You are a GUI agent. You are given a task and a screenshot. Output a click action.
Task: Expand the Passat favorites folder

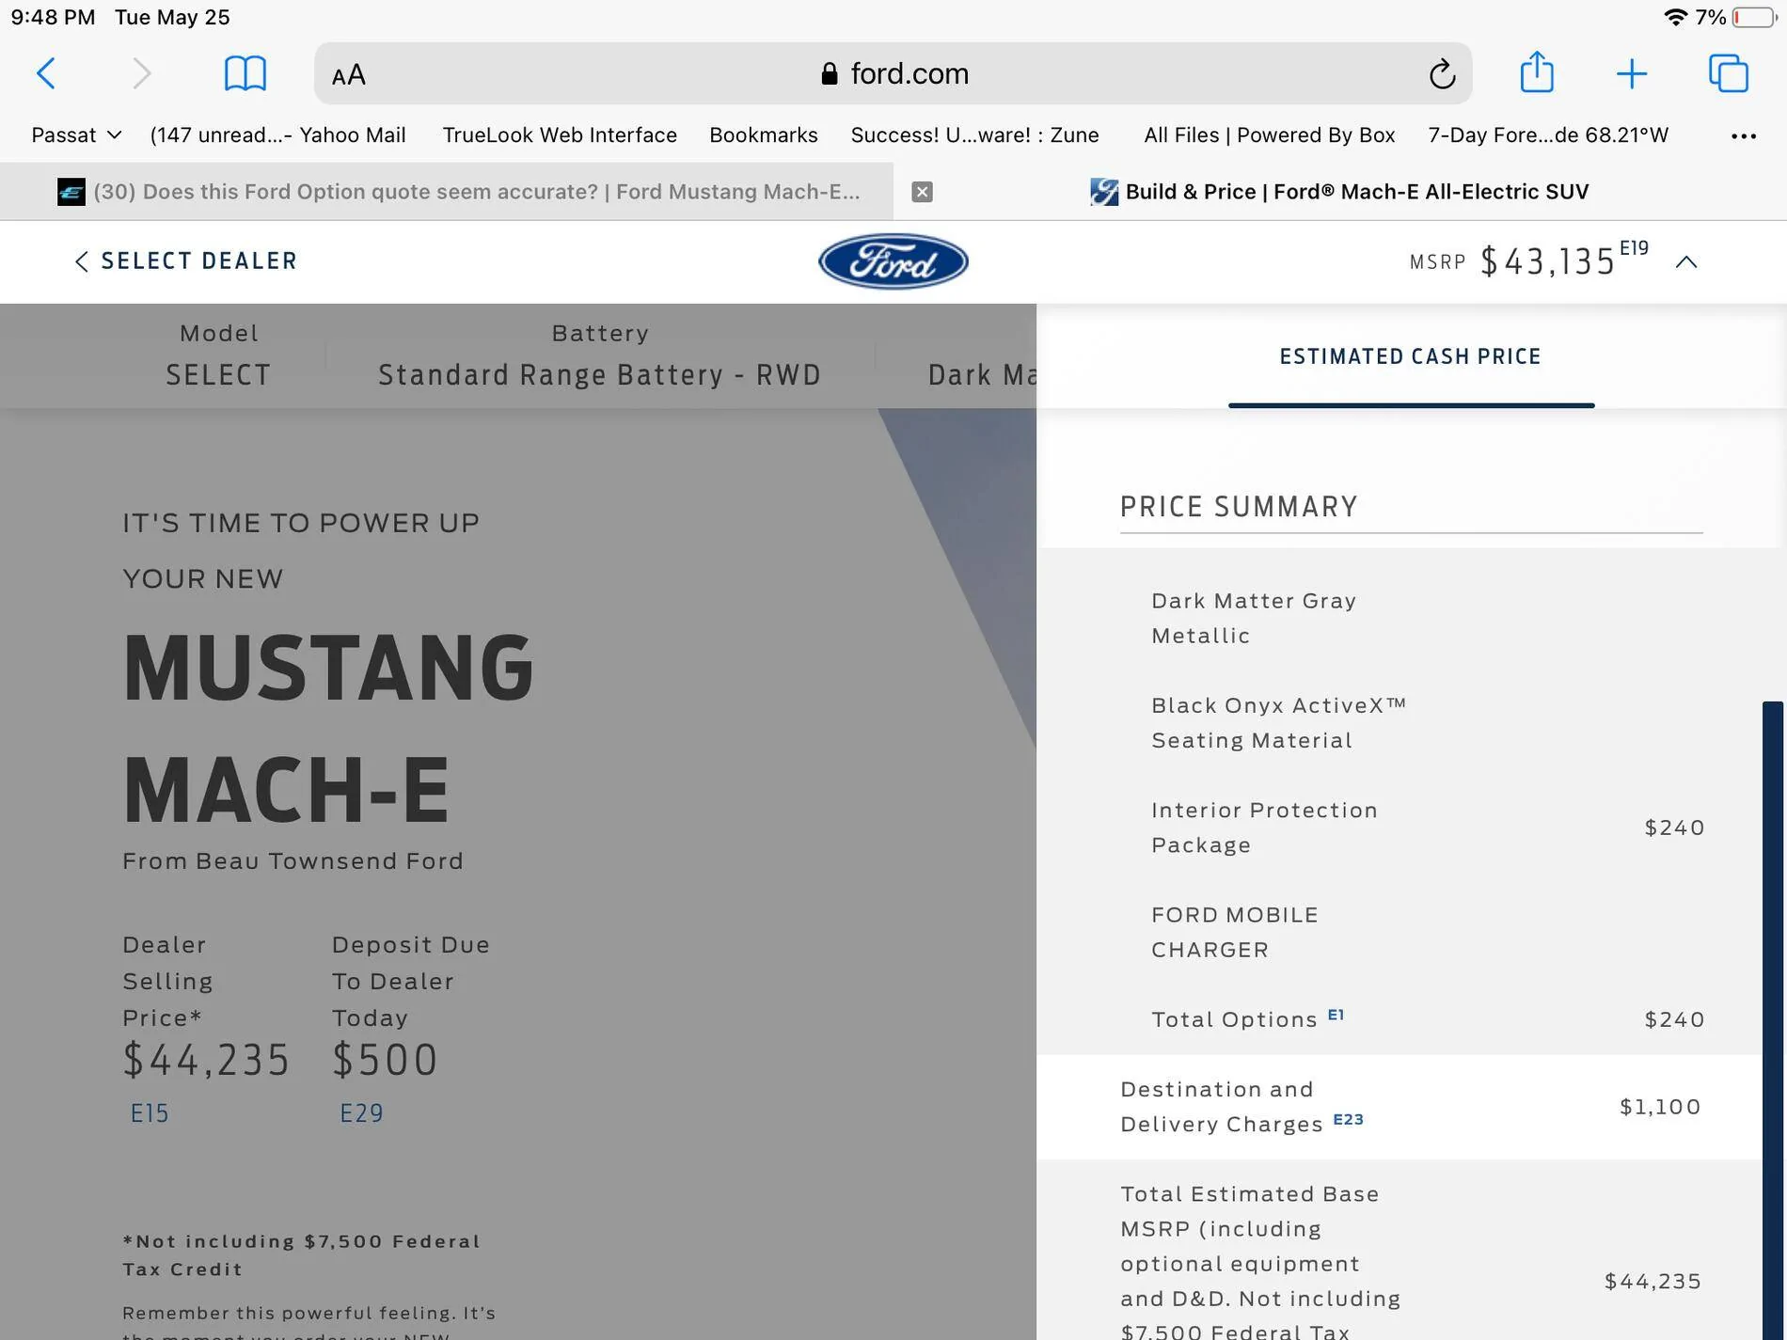[x=76, y=135]
